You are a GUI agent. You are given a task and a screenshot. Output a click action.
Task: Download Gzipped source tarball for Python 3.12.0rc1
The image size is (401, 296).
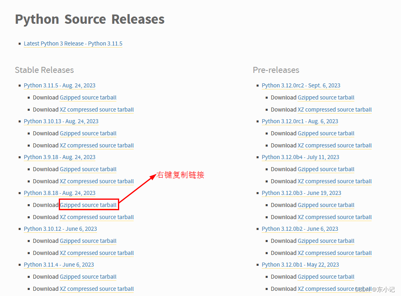(x=326, y=133)
